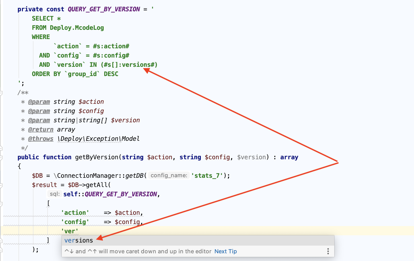
Task: Click the first @param tag
Action: (39, 101)
